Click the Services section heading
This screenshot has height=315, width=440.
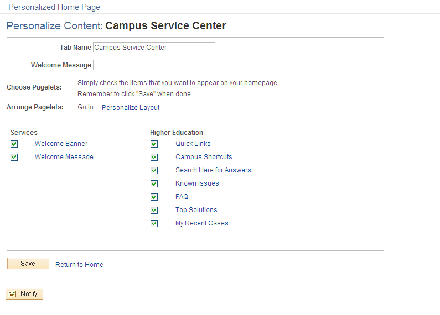[x=24, y=132]
